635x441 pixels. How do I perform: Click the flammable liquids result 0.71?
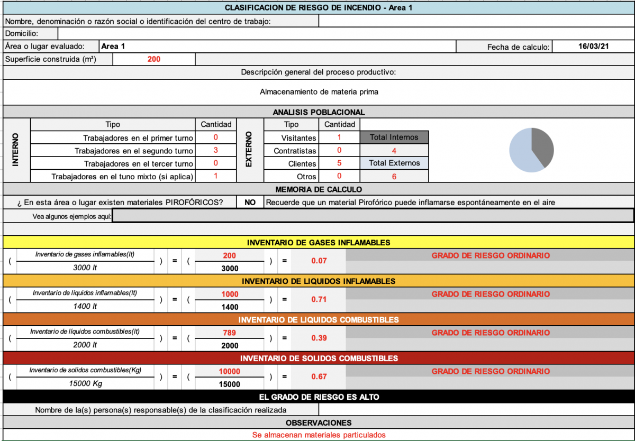[x=319, y=300]
